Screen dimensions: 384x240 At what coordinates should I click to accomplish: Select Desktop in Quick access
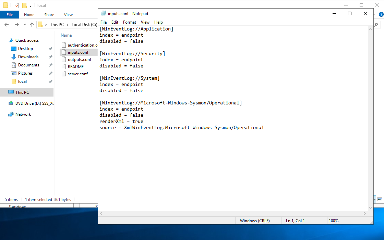click(25, 48)
